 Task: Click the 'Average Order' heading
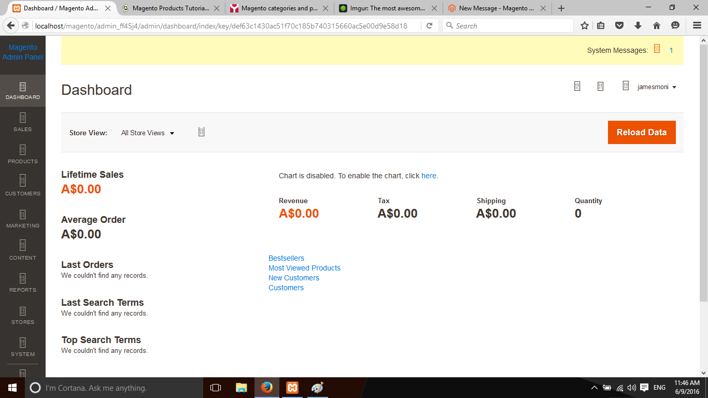click(x=93, y=220)
